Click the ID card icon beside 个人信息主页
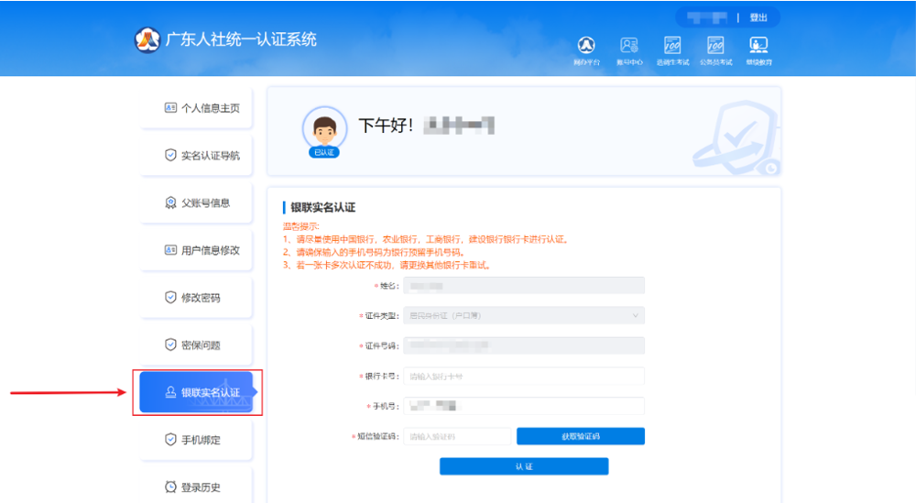 (x=170, y=107)
